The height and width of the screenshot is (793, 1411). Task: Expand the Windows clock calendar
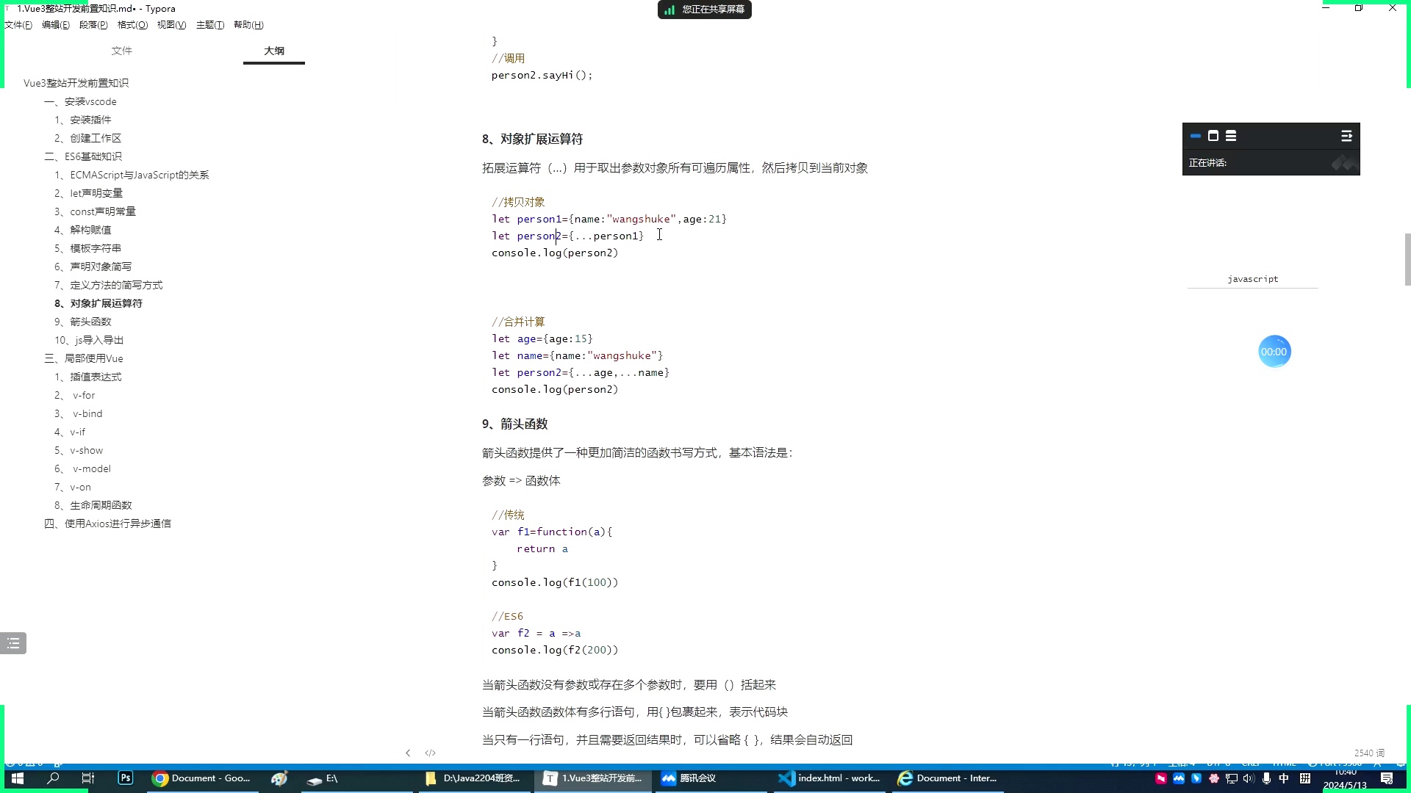[1345, 779]
